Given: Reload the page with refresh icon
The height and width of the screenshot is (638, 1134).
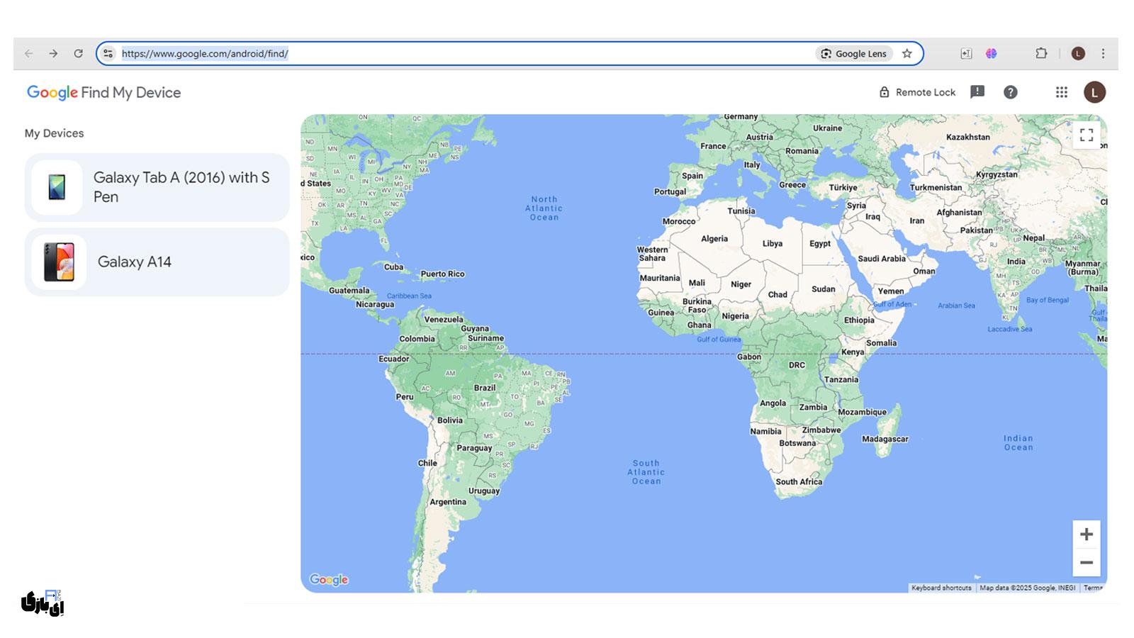Looking at the screenshot, I should click(78, 53).
